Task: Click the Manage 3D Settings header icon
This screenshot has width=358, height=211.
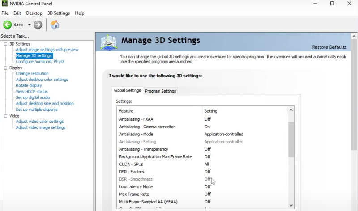Action: (x=109, y=42)
